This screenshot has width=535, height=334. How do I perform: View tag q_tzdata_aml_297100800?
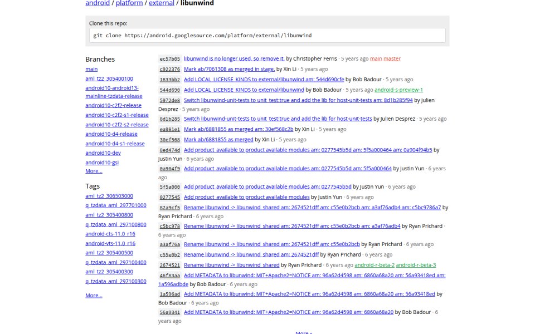(x=116, y=224)
